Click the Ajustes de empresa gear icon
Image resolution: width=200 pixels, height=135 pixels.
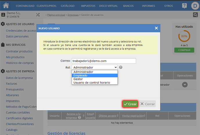[3, 71]
